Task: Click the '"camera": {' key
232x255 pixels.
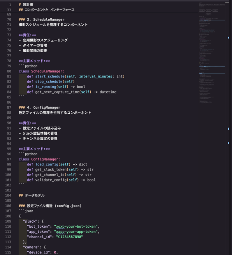Action: pos(34,247)
